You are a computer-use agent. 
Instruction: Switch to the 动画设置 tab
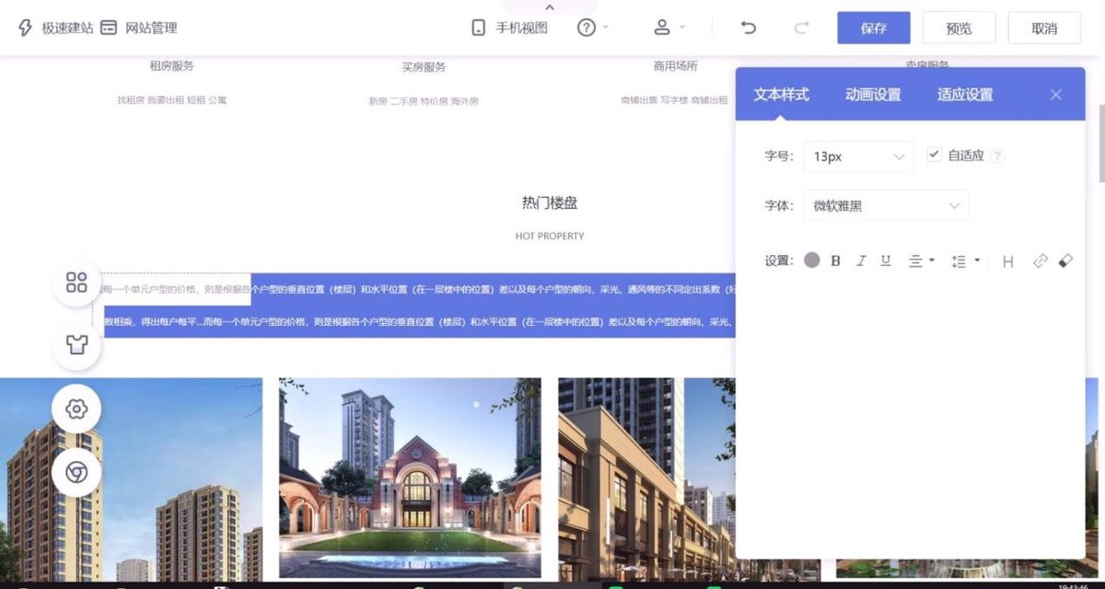(x=871, y=94)
